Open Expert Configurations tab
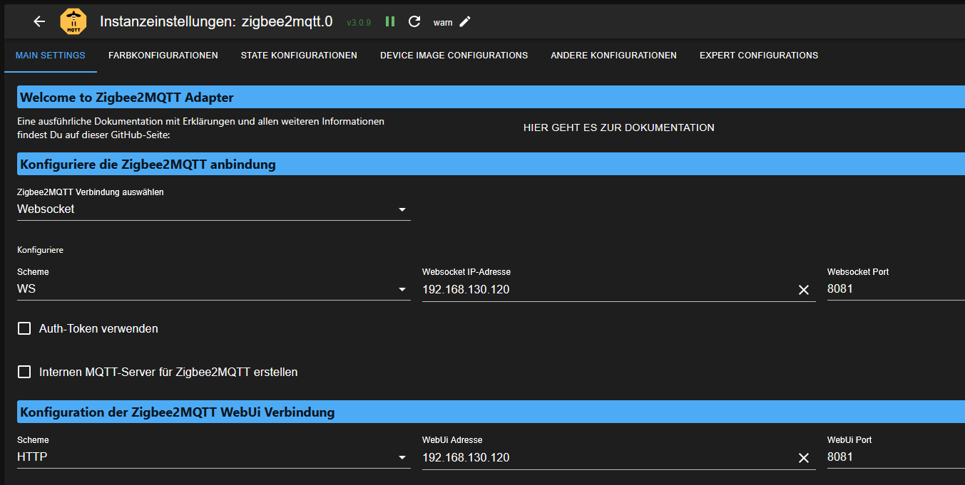 point(759,56)
